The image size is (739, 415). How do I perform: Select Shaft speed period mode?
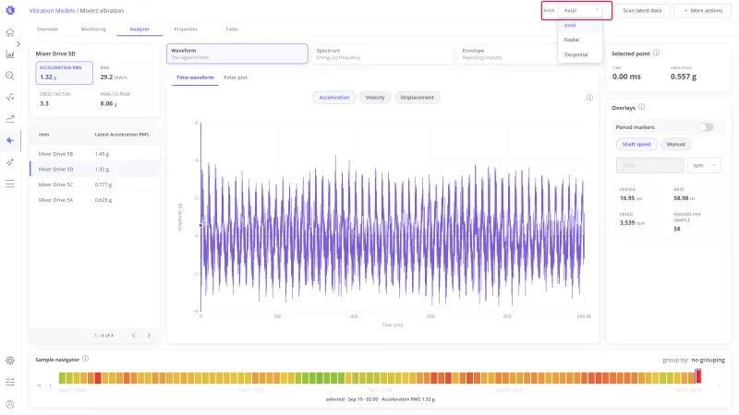[x=636, y=144]
